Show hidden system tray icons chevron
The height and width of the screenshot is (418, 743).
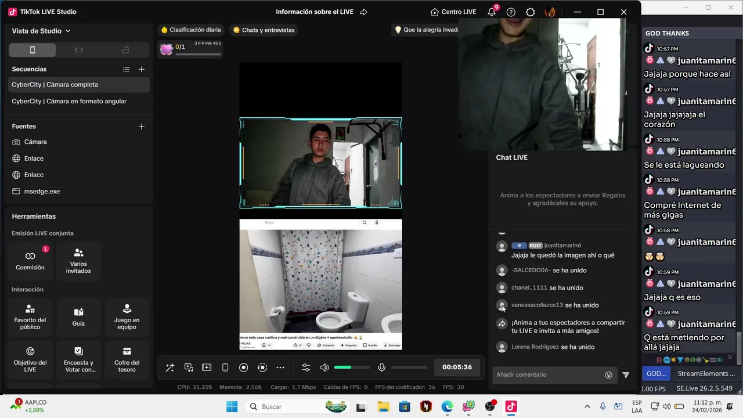587,406
